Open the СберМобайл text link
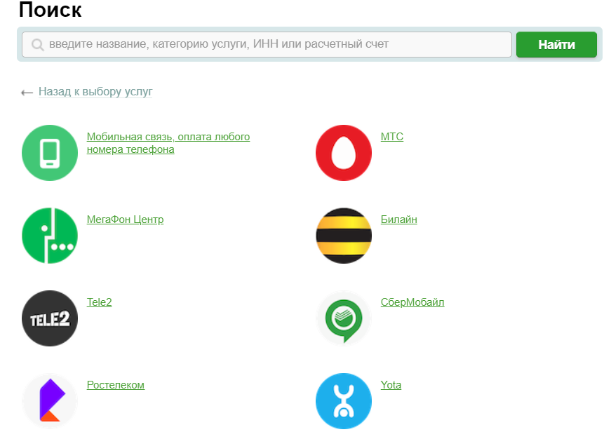This screenshot has width=611, height=439. [412, 302]
